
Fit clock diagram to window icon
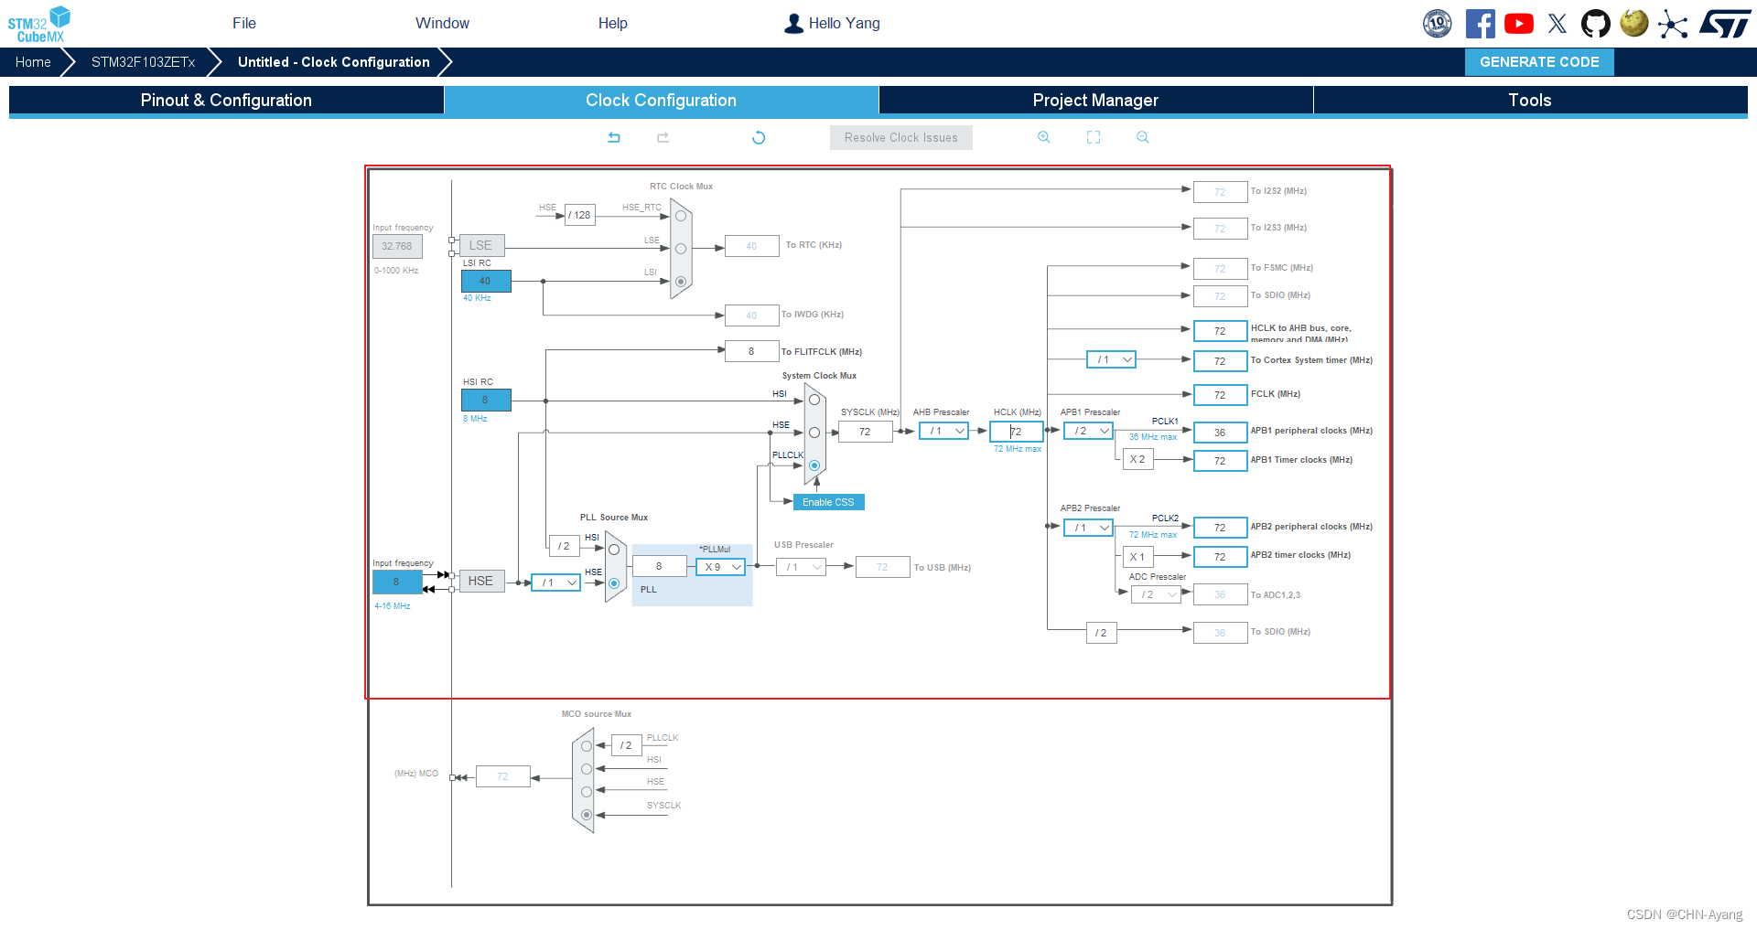click(1094, 137)
